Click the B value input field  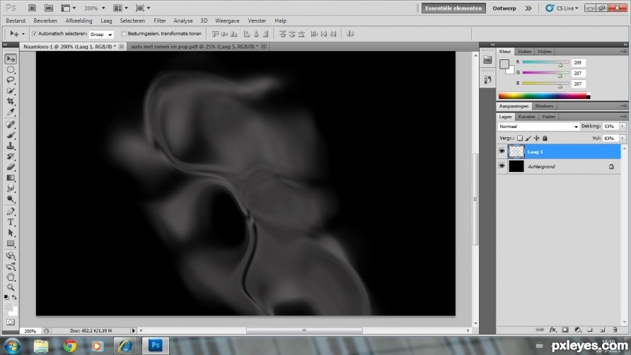click(x=578, y=83)
